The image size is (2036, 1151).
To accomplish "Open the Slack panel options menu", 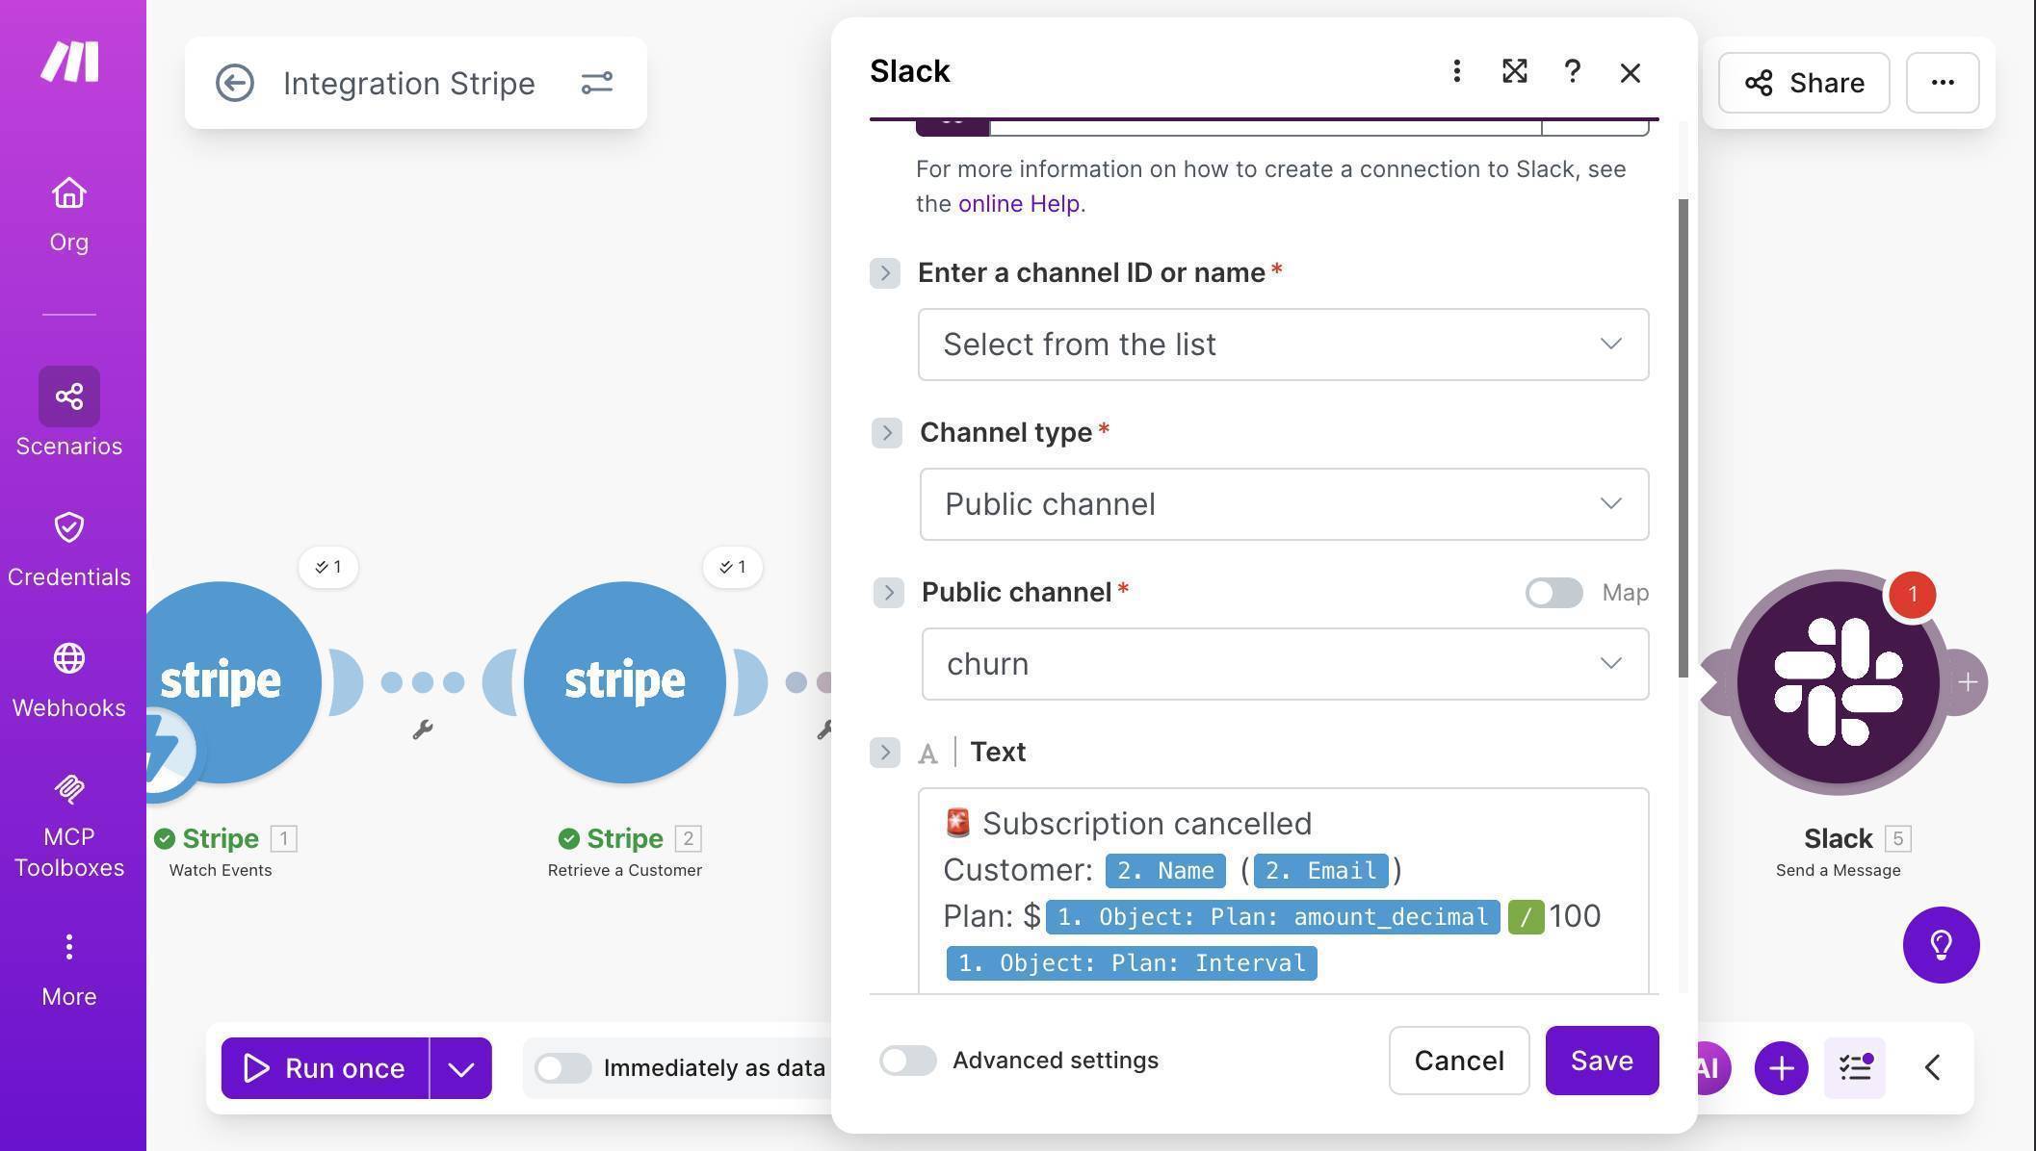I will coord(1456,71).
